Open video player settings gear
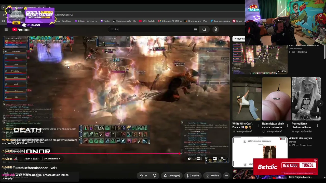This screenshot has height=183, width=326. tap(207, 159)
